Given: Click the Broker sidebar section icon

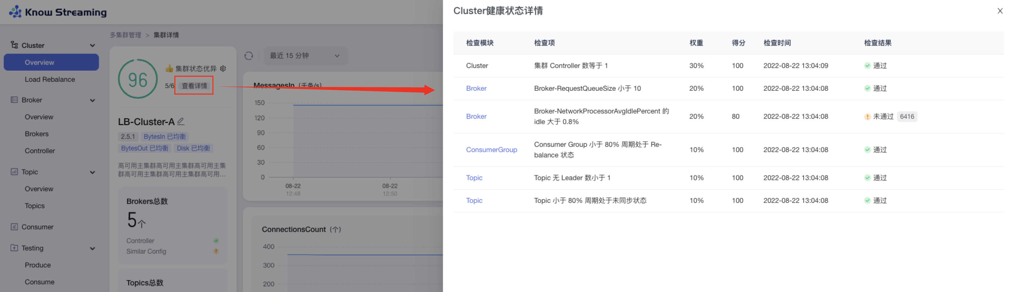Looking at the screenshot, I should click(x=14, y=100).
